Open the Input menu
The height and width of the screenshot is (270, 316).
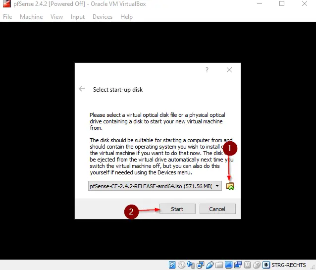tap(78, 17)
